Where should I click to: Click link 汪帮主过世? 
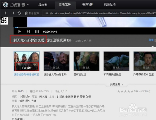[x=80, y=74]
